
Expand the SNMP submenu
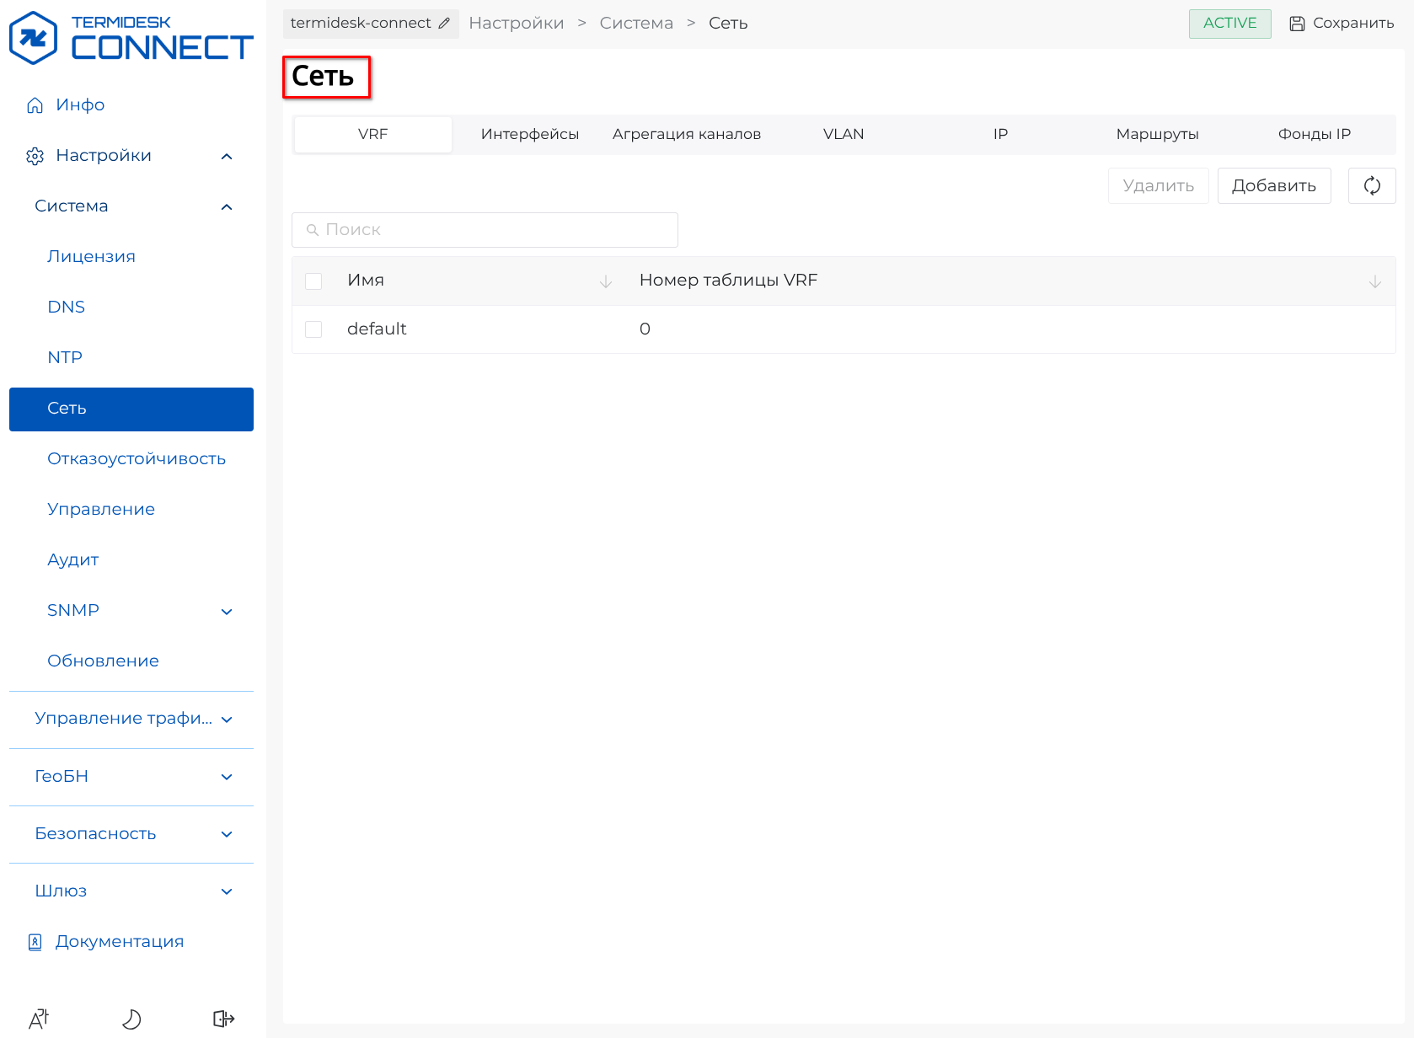point(226,611)
